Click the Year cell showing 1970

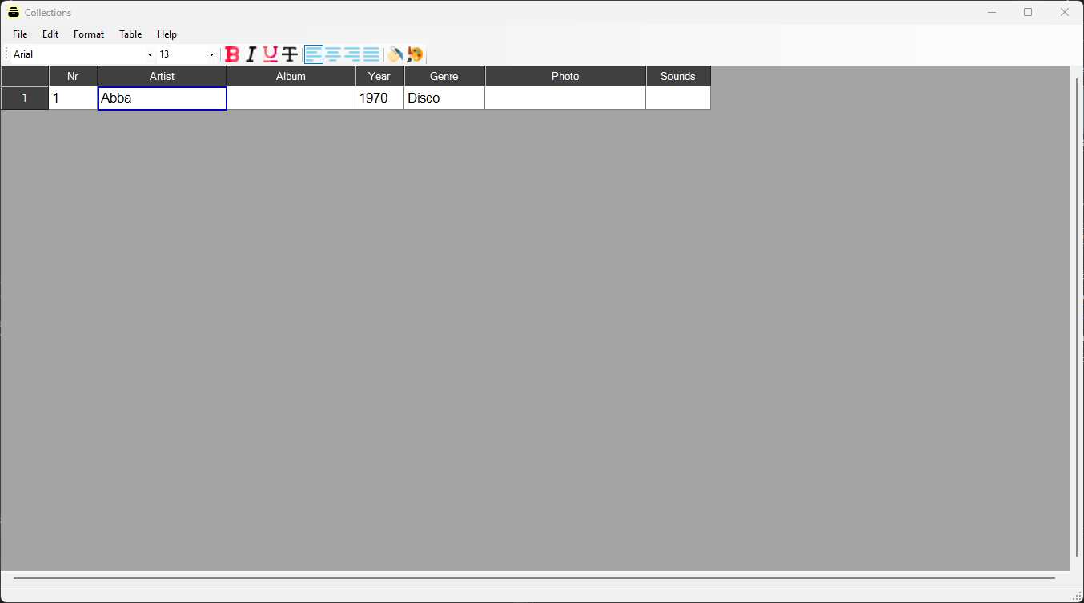point(379,98)
